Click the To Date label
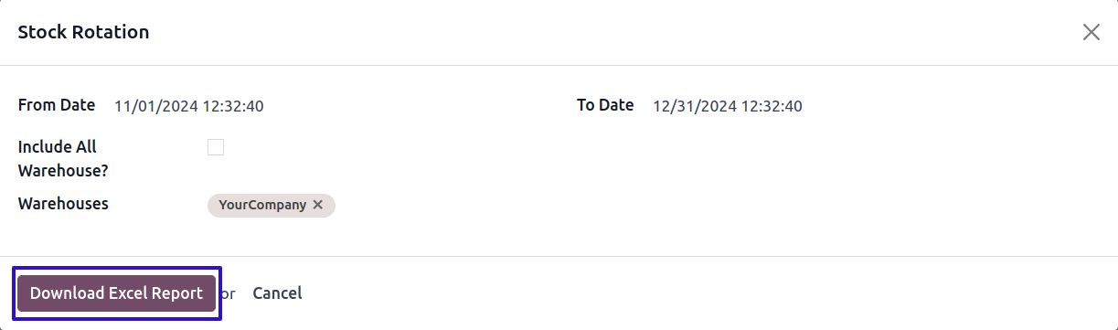This screenshot has width=1118, height=330. [605, 105]
